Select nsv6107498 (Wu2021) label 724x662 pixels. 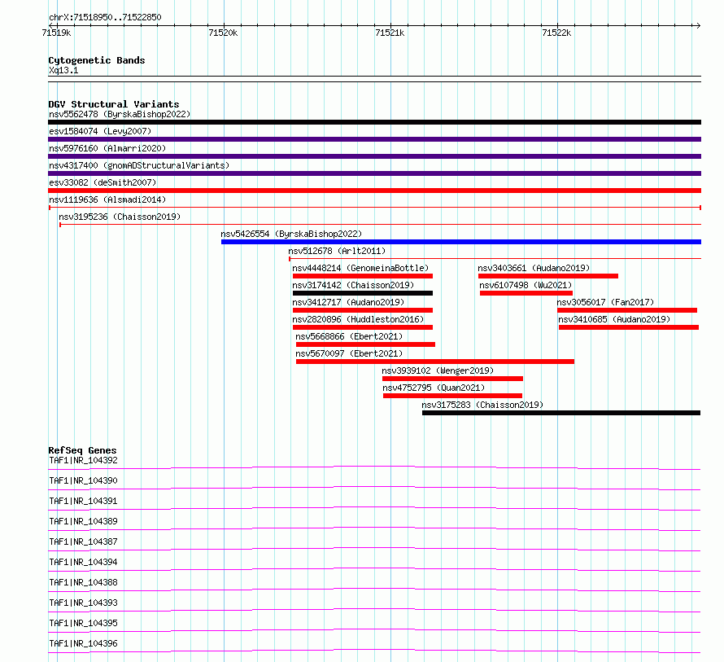coord(526,285)
